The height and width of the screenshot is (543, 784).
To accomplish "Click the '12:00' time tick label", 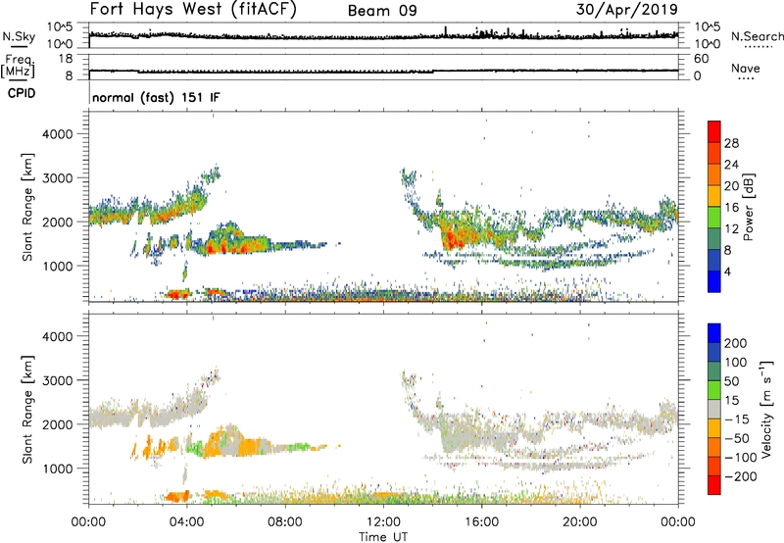I will [383, 522].
